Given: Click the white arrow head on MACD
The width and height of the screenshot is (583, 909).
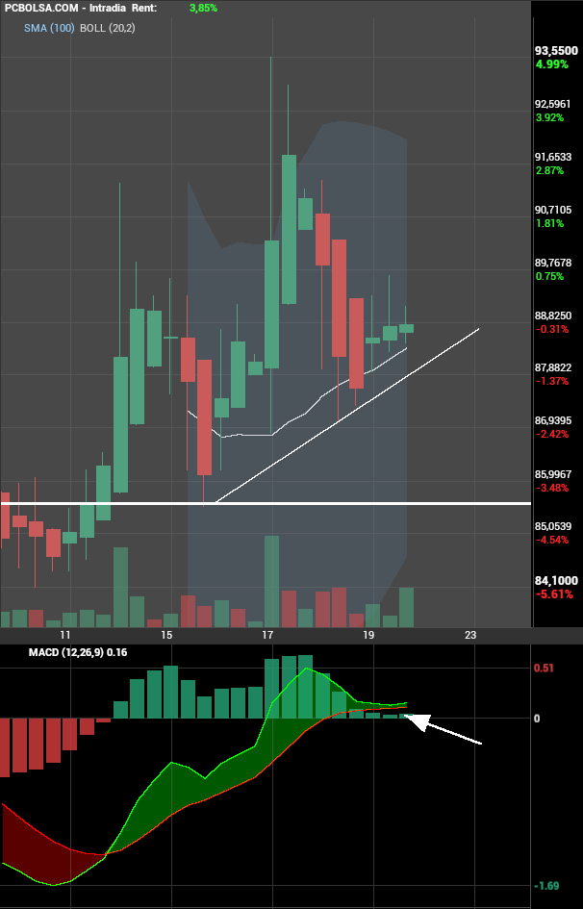Looking at the screenshot, I should (418, 721).
